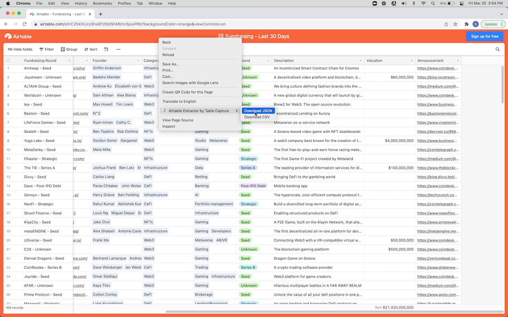Open the three-dot more options menu
Image resolution: width=508 pixels, height=317 pixels.
118,50
